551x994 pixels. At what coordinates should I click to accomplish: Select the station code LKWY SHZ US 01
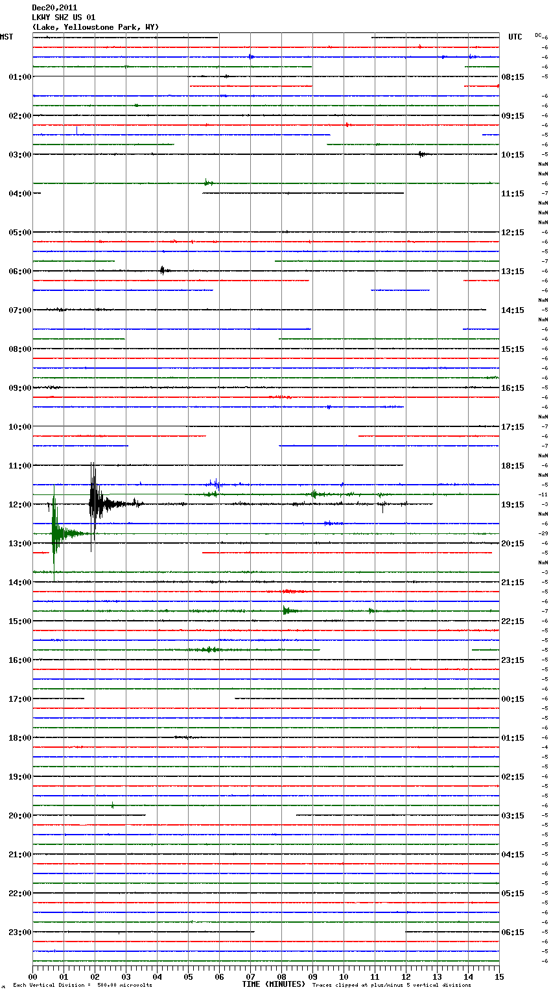[x=64, y=17]
